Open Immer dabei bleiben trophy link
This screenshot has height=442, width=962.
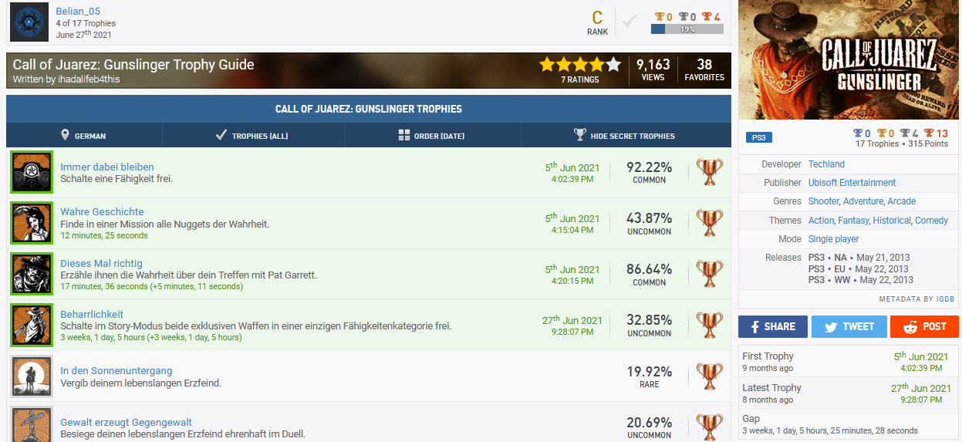[x=107, y=167]
